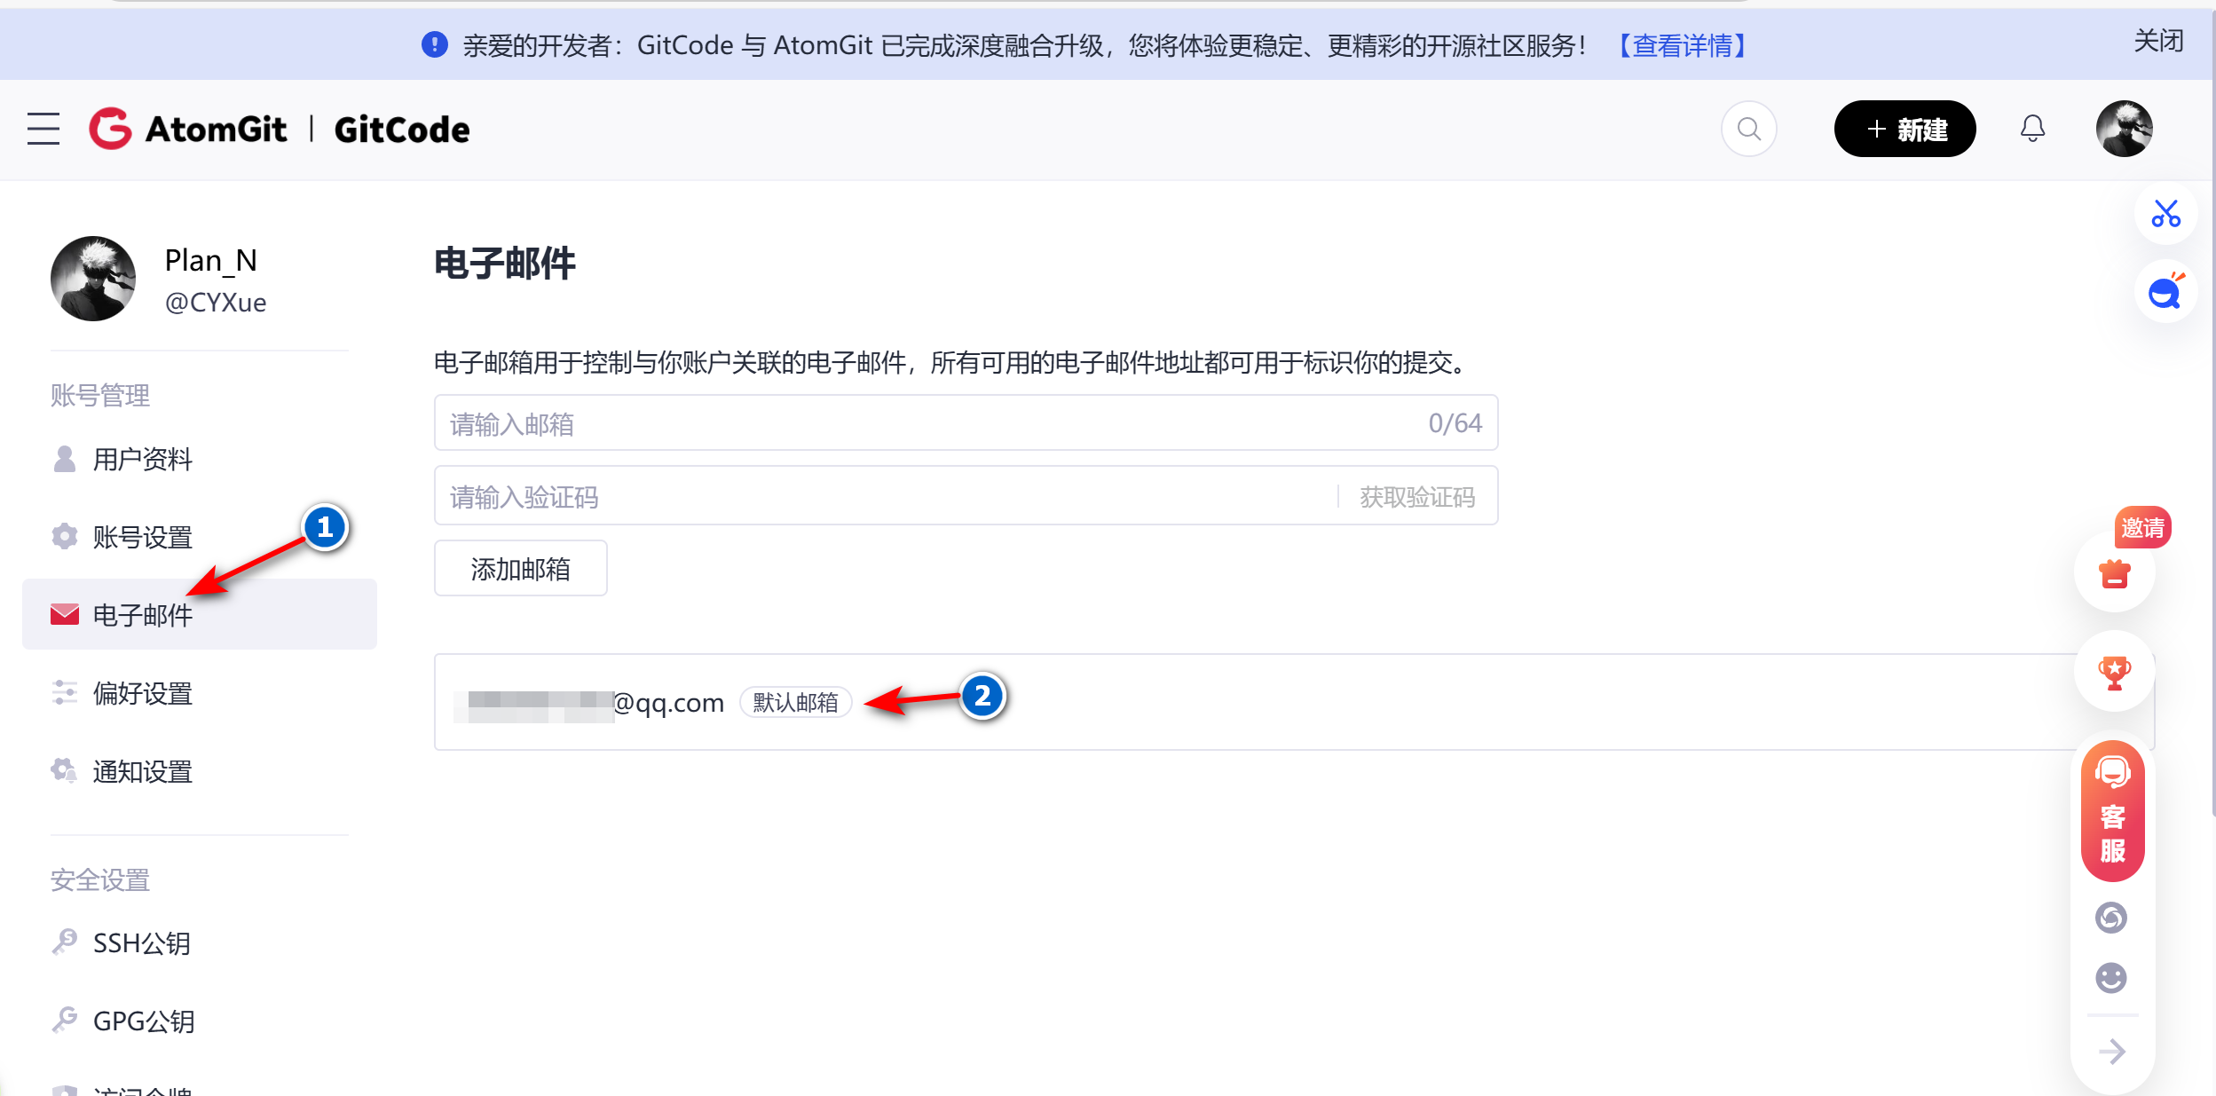Click the gift box invite icon

click(2113, 574)
